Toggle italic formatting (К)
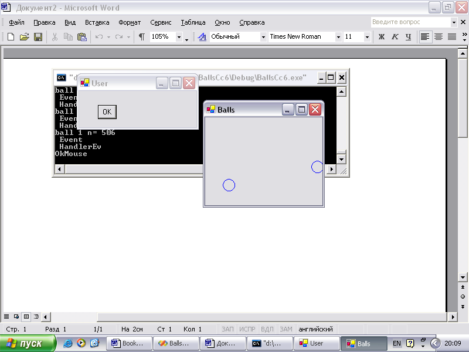This screenshot has height=352, width=469. (x=395, y=37)
